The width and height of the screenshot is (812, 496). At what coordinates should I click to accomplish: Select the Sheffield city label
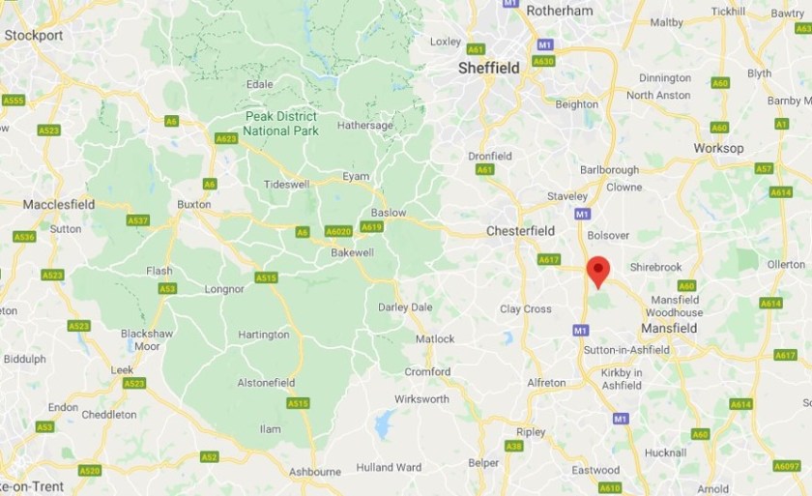click(x=489, y=68)
